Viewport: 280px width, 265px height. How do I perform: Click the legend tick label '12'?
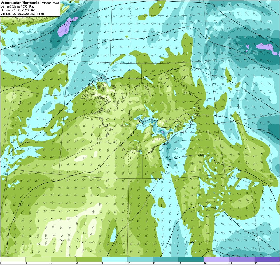pos(154,263)
